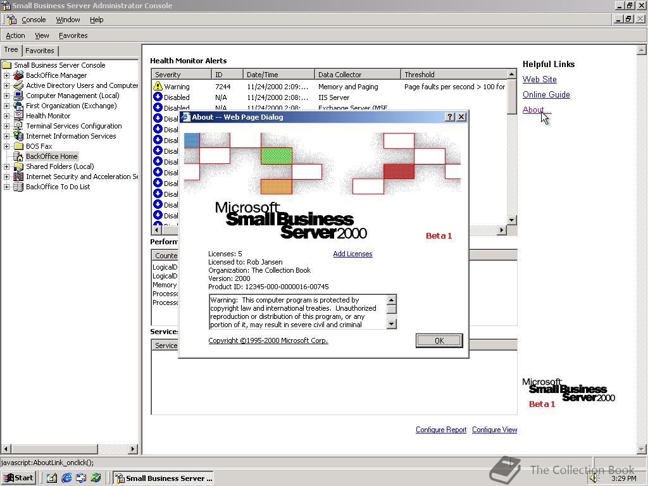Open the Favorites menu in toolbar
This screenshot has width=648, height=486.
tap(73, 35)
